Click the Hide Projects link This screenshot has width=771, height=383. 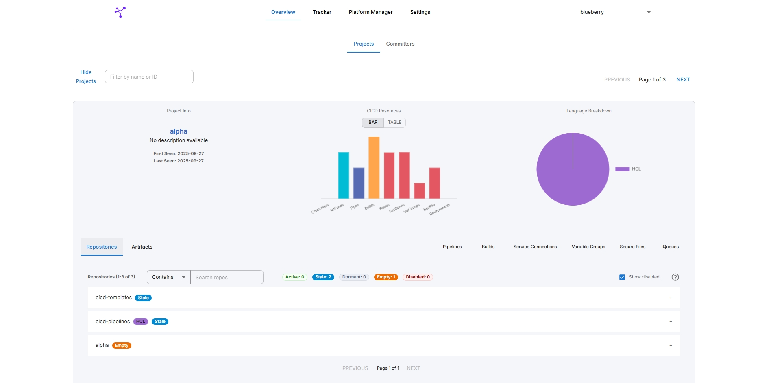[x=86, y=77]
